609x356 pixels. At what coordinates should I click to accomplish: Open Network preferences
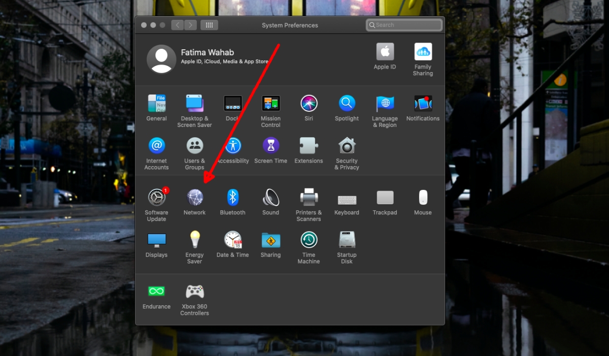[194, 199]
